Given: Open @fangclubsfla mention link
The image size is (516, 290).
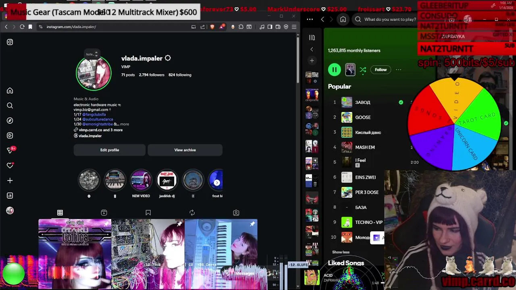Looking at the screenshot, I should pyautogui.click(x=94, y=114).
